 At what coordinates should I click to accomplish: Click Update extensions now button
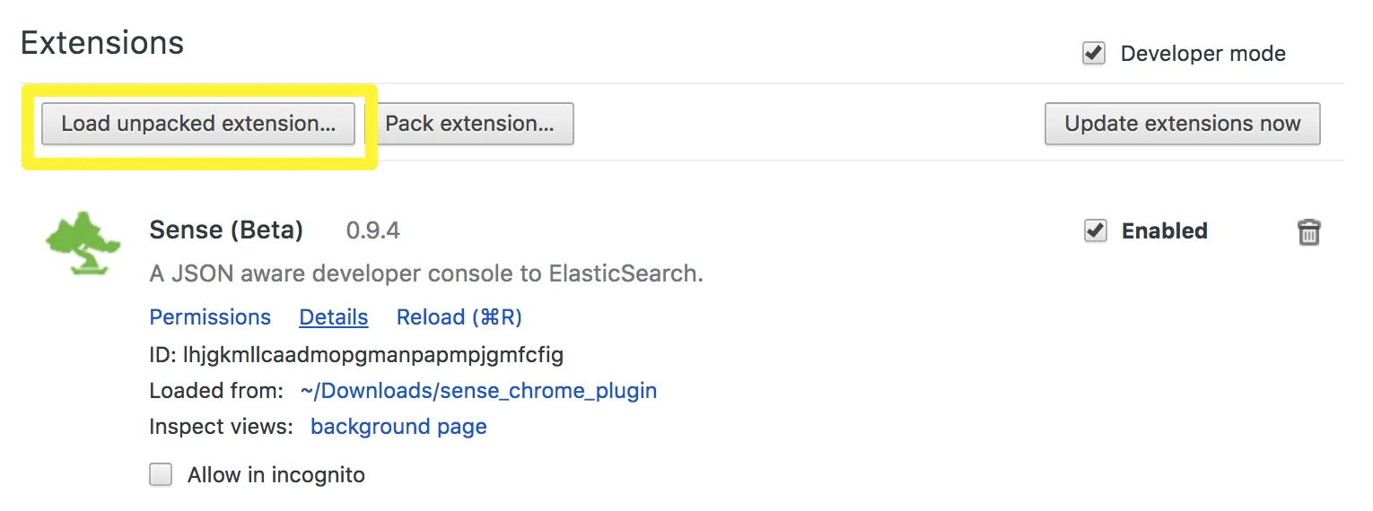1182,124
